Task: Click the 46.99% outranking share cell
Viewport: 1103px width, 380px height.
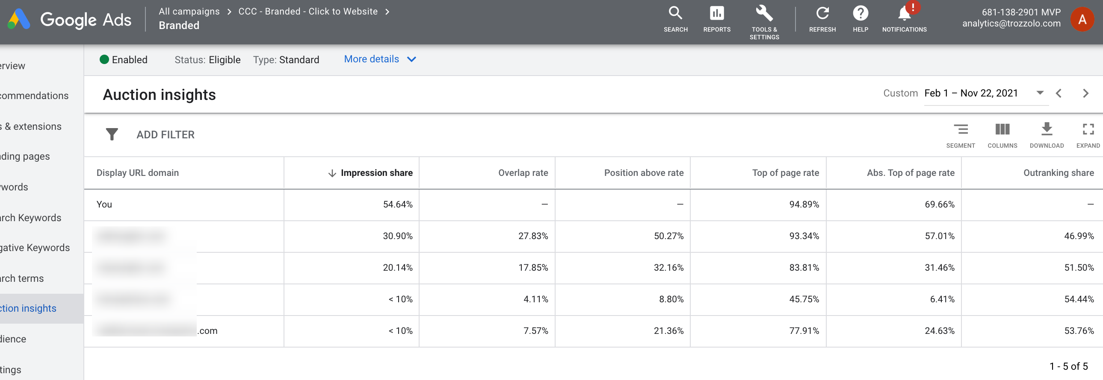Action: pos(1079,236)
